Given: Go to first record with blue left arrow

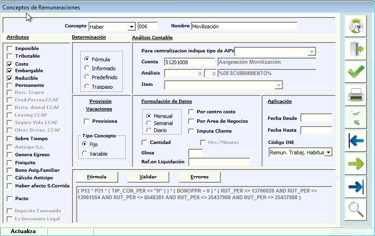Looking at the screenshot, I should [355, 141].
